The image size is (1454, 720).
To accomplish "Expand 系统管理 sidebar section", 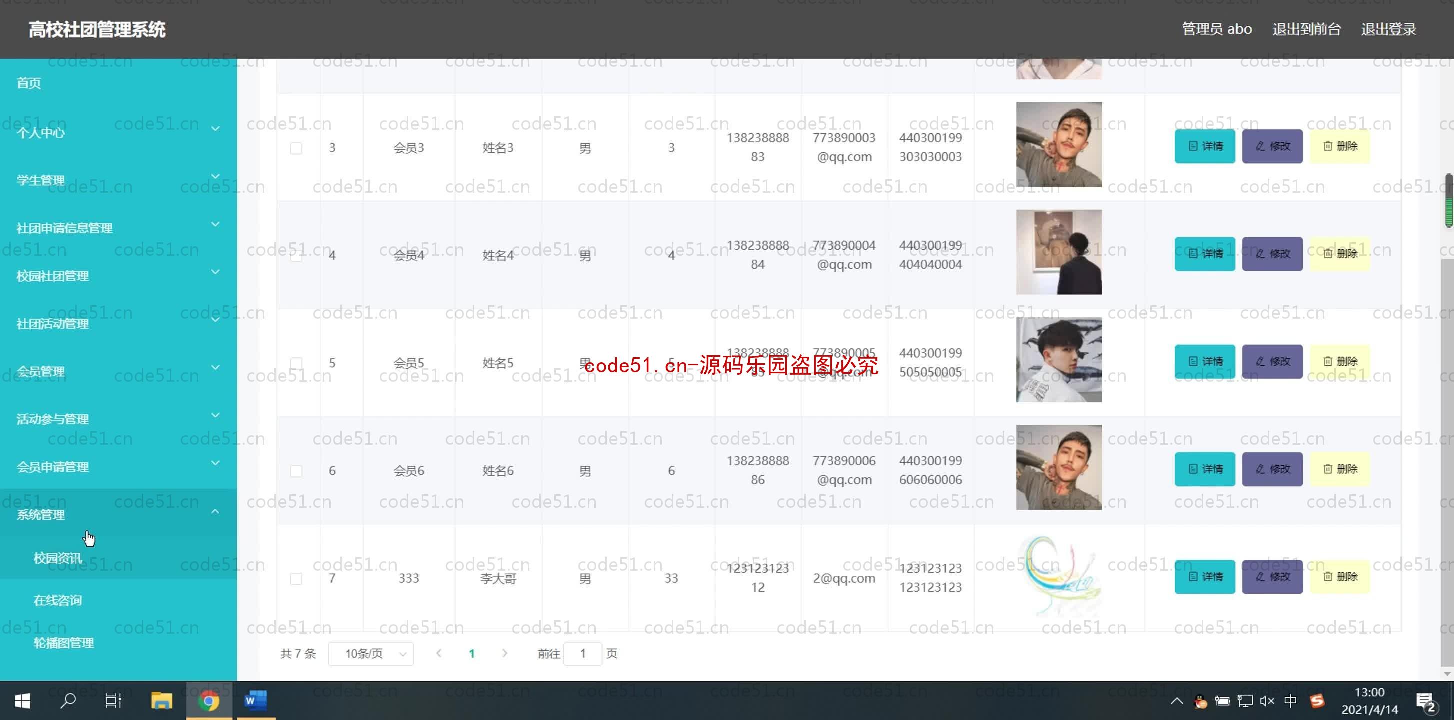I will [118, 514].
